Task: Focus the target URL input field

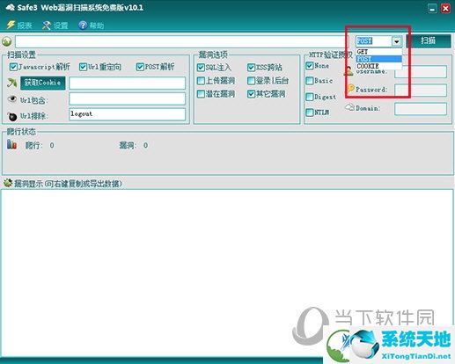Action: pyautogui.click(x=181, y=41)
